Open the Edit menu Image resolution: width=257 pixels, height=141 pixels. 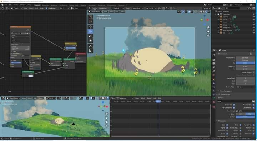point(10,5)
